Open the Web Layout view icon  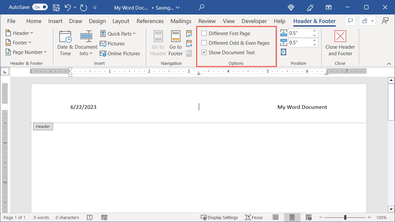click(309, 217)
